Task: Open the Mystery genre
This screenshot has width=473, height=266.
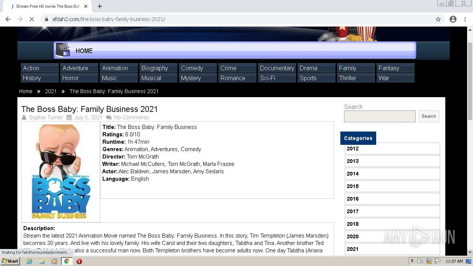Action: tap(198, 78)
